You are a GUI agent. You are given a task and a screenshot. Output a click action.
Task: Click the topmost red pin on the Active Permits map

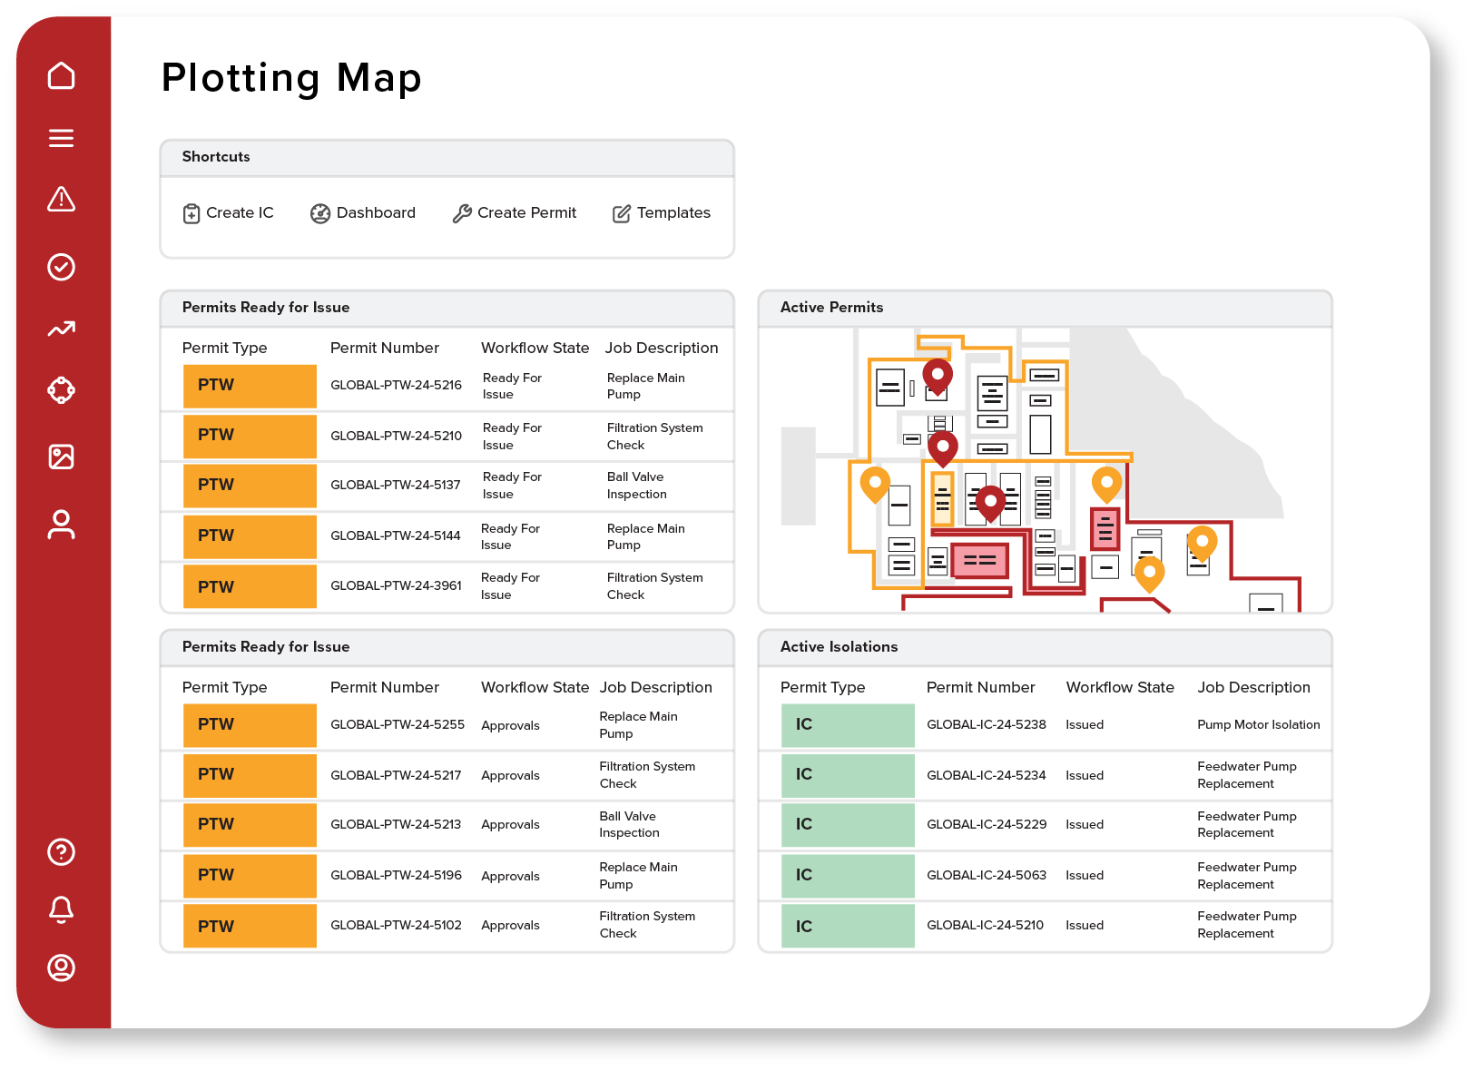pos(937,377)
